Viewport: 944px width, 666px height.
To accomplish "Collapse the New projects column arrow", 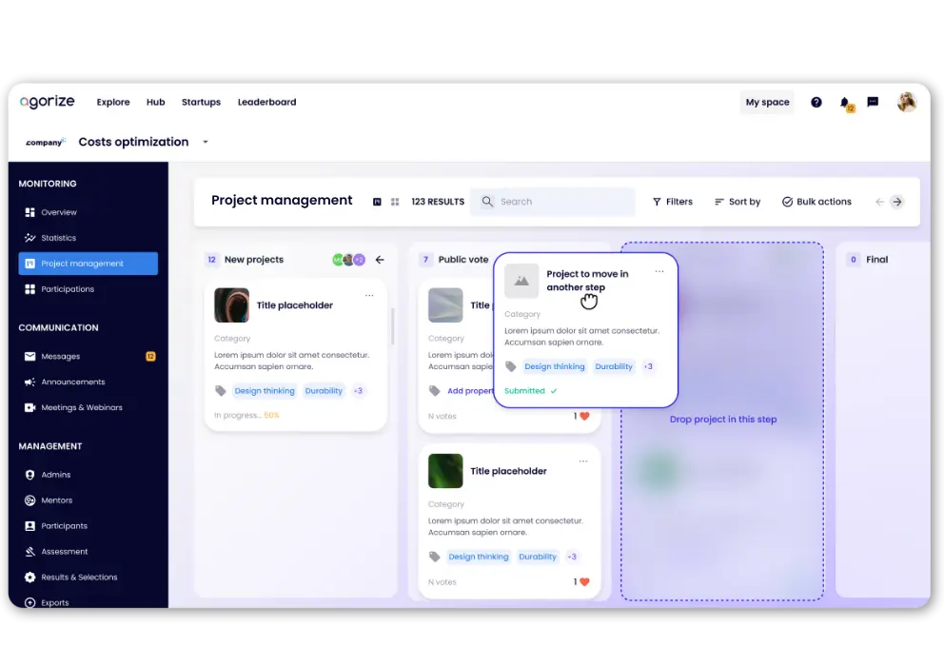I will tap(380, 260).
